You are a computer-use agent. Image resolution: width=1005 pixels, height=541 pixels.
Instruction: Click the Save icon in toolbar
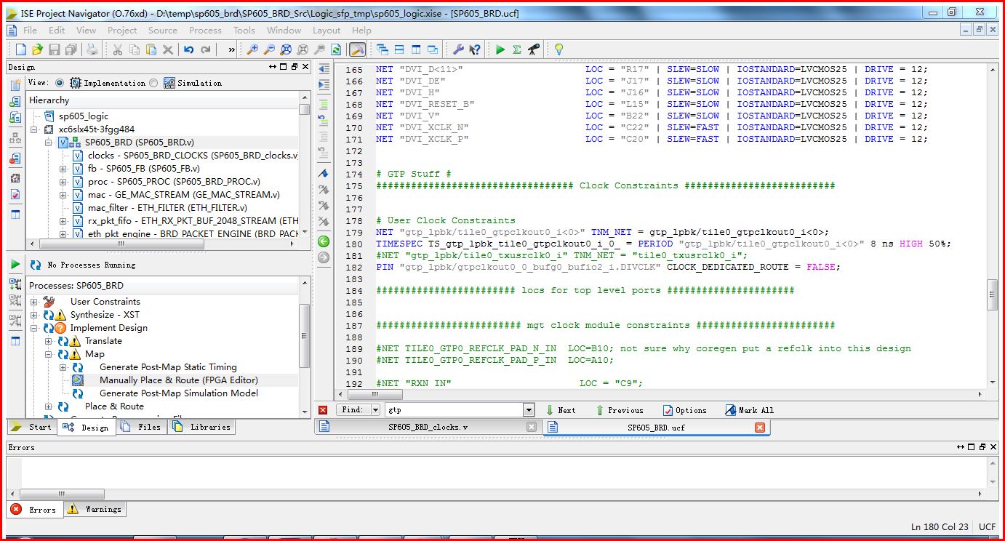[55, 49]
